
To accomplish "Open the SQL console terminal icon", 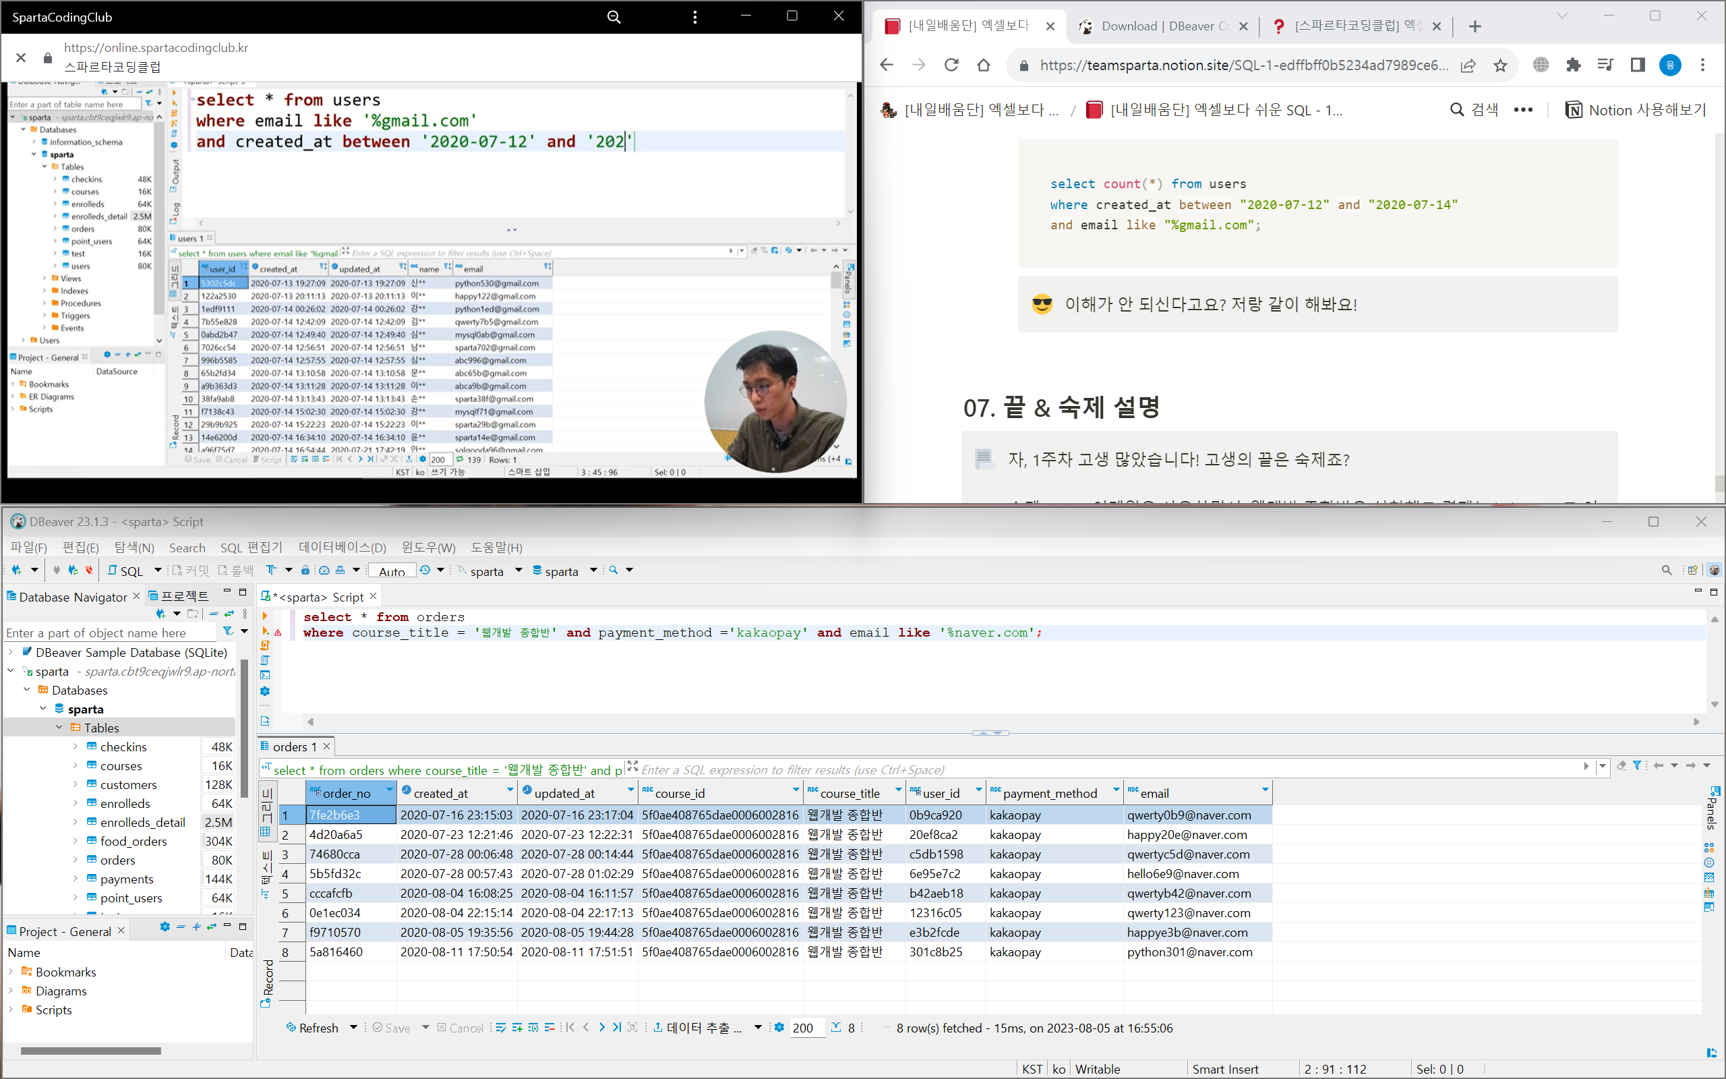I will click(x=266, y=676).
